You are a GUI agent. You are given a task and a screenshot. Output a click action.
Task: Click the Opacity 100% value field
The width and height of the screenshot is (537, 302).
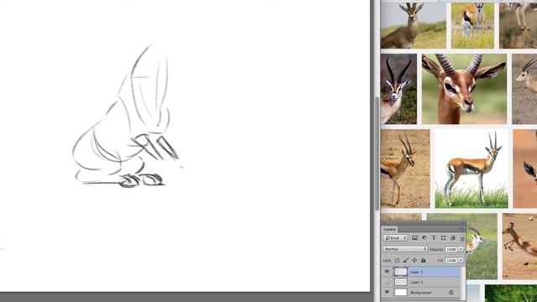(451, 249)
